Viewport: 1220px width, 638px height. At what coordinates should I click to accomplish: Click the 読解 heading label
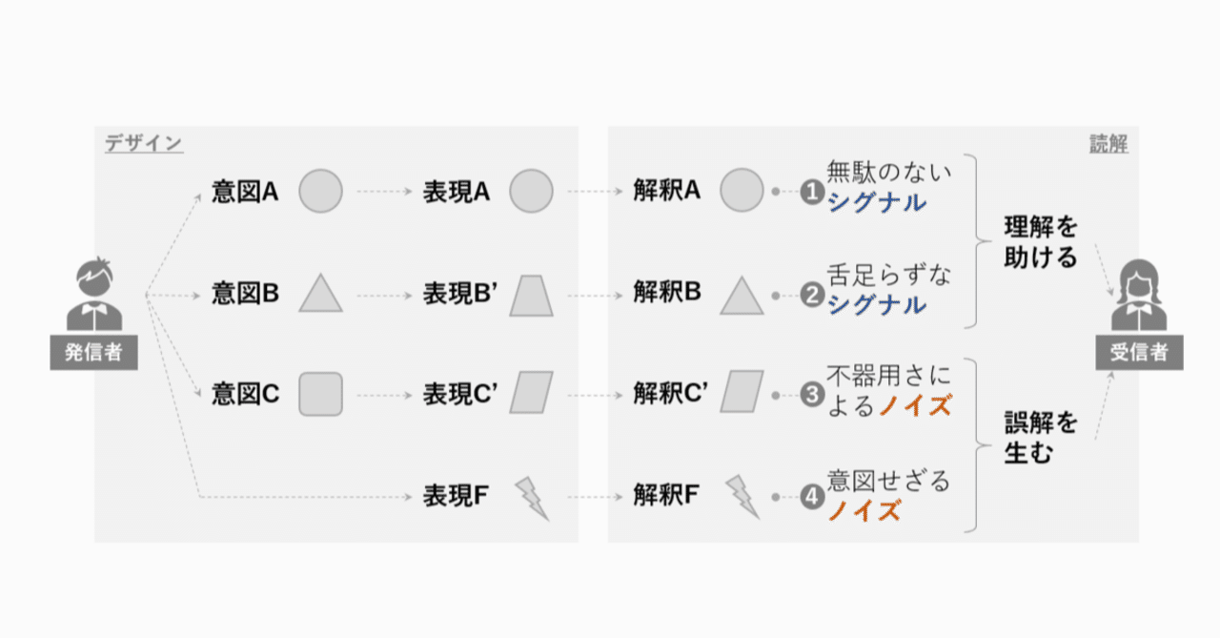point(1108,144)
